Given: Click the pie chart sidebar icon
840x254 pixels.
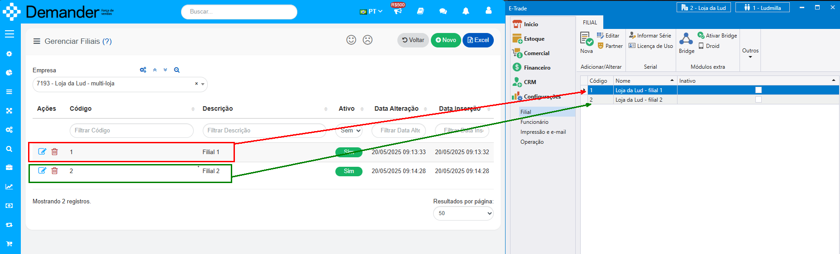Looking at the screenshot, I should pyautogui.click(x=9, y=73).
